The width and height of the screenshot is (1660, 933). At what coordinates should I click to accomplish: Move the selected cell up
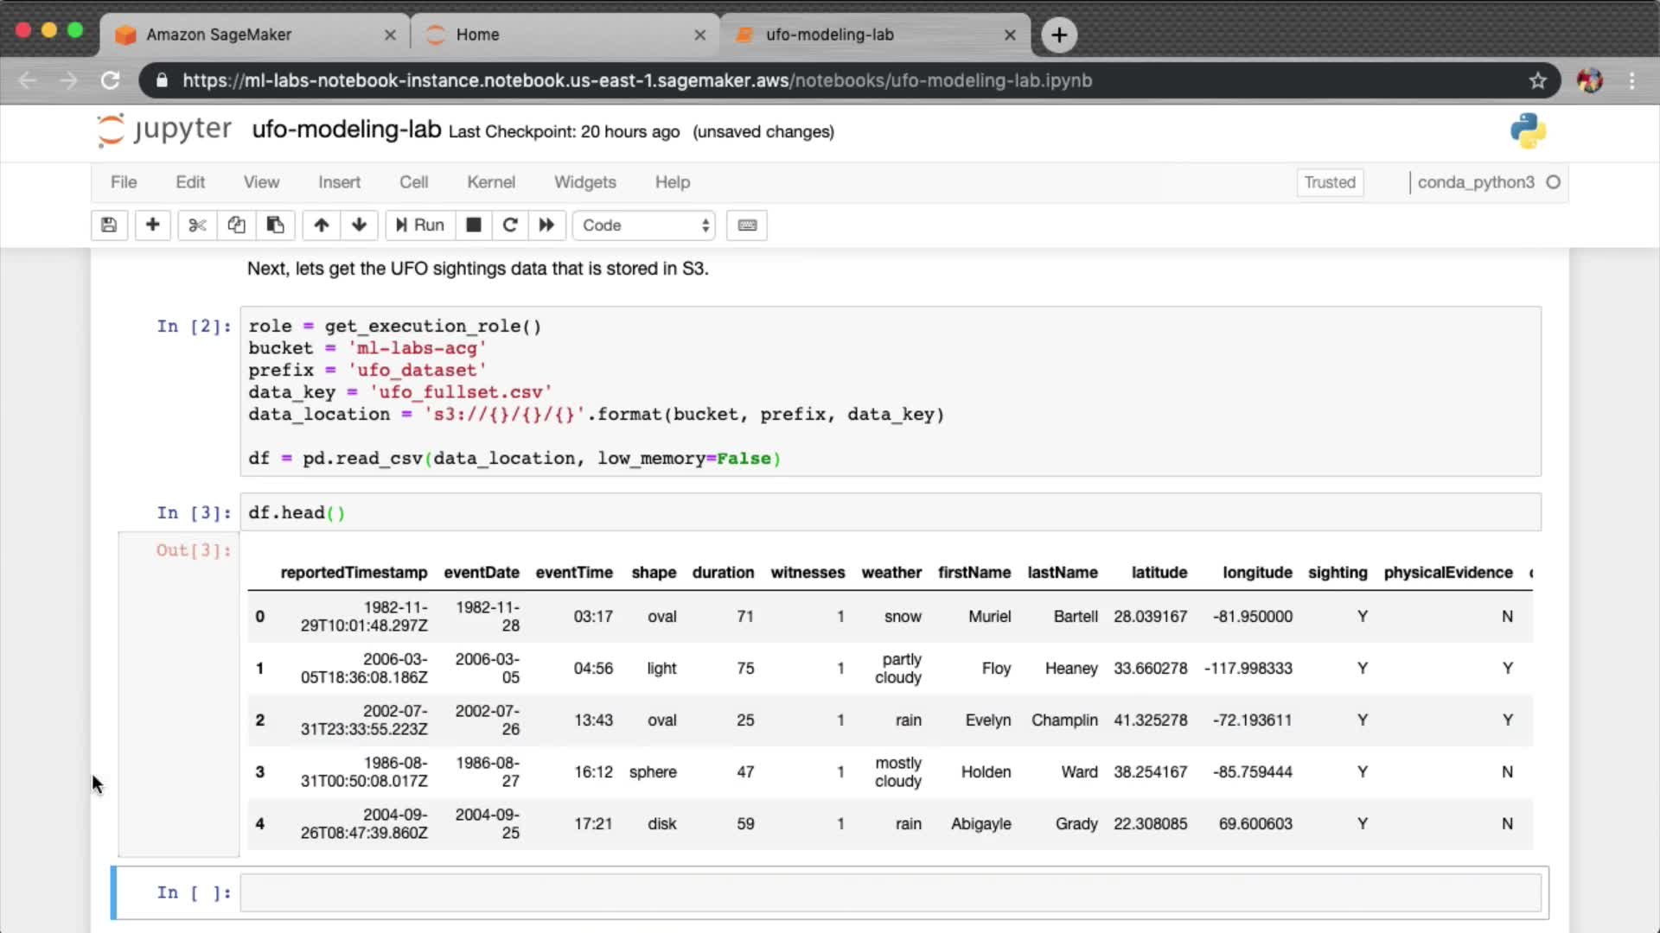[321, 225]
